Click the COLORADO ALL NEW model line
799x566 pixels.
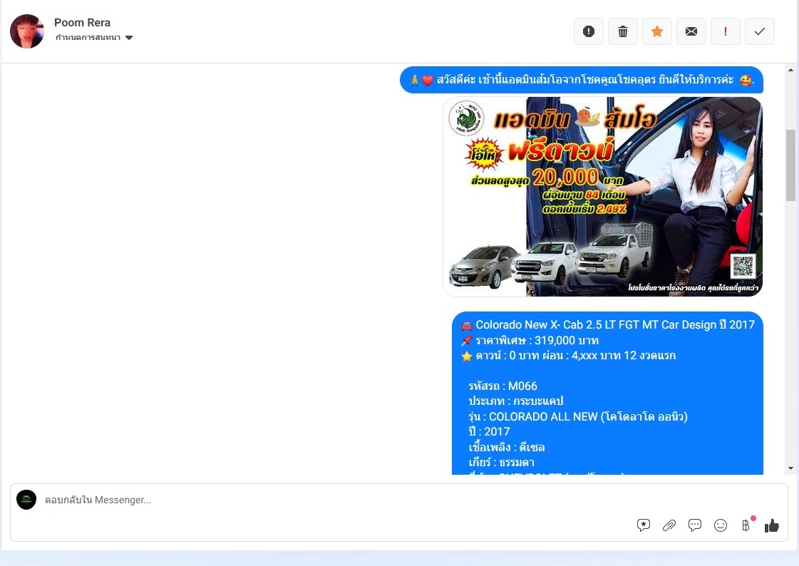578,417
